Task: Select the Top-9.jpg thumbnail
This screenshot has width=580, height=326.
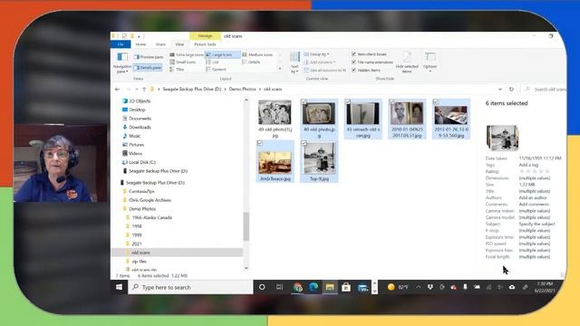Action: 319,158
